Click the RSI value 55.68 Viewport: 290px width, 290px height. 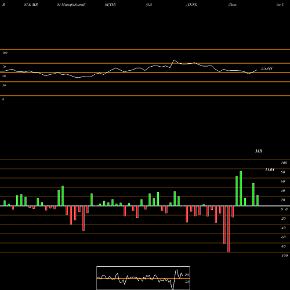point(267,68)
